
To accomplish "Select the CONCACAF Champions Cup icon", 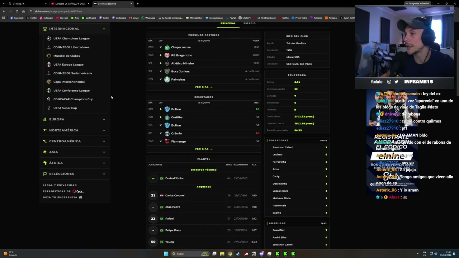I will 49,99.
